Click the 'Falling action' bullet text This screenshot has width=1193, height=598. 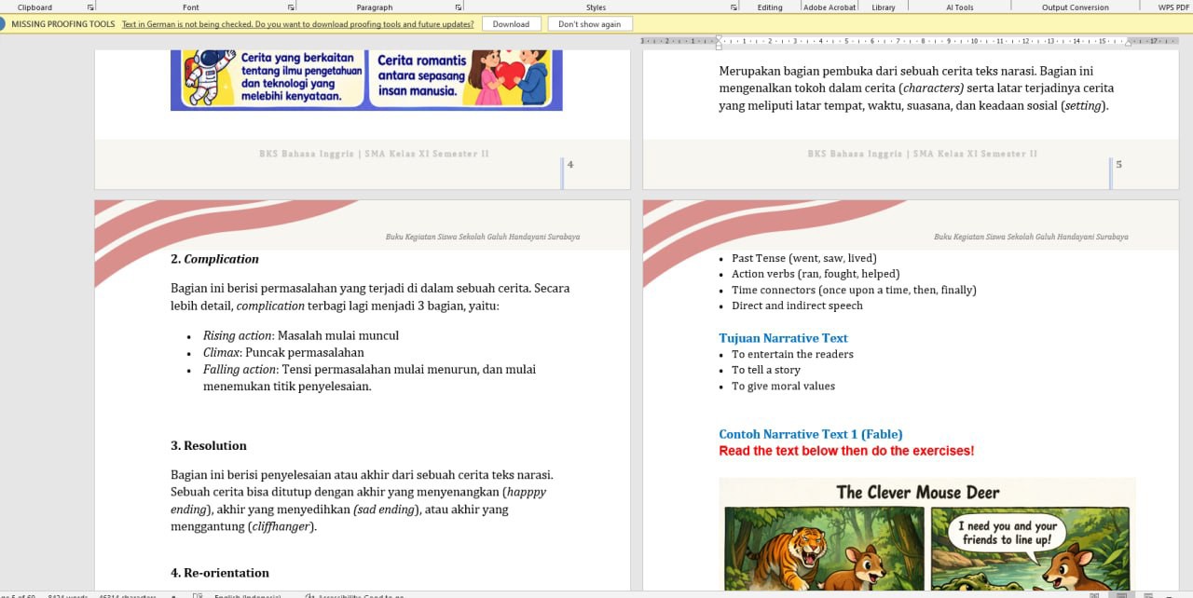click(x=369, y=377)
